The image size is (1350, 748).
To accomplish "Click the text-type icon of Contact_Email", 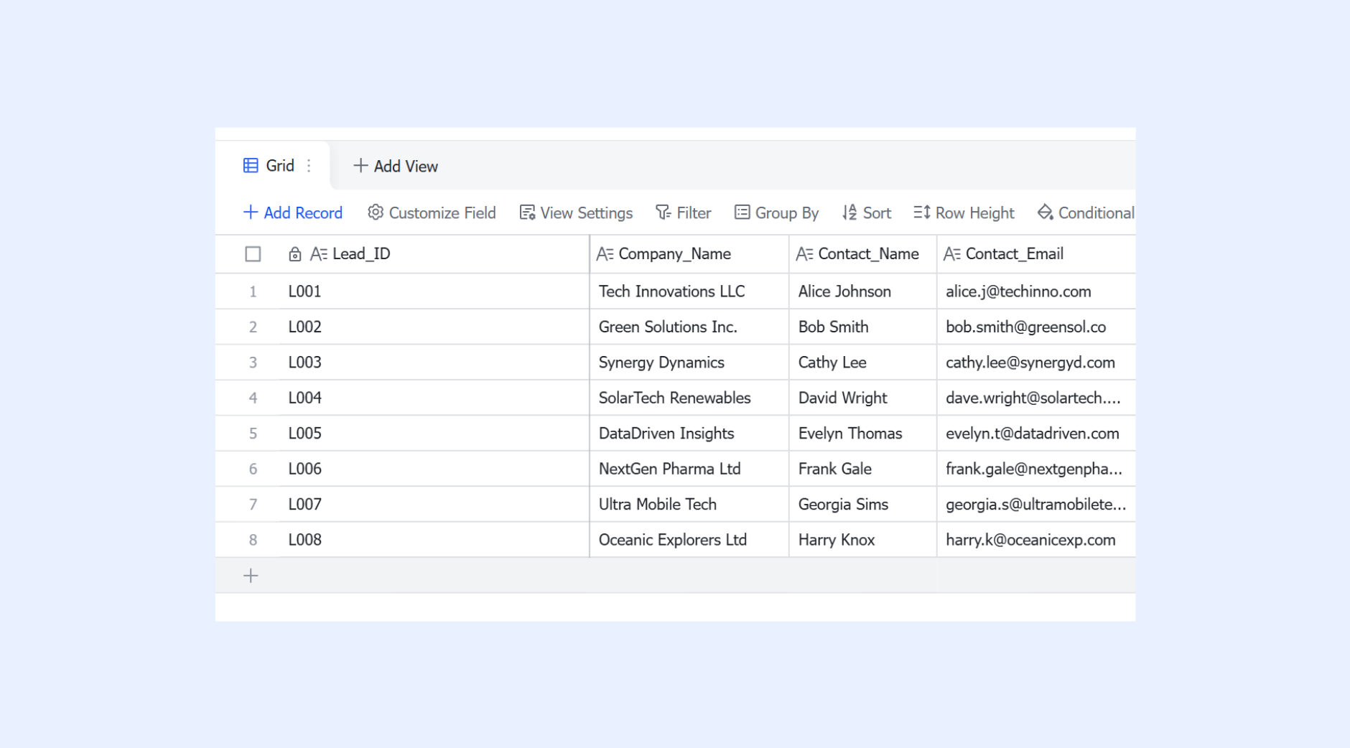I will click(x=952, y=254).
